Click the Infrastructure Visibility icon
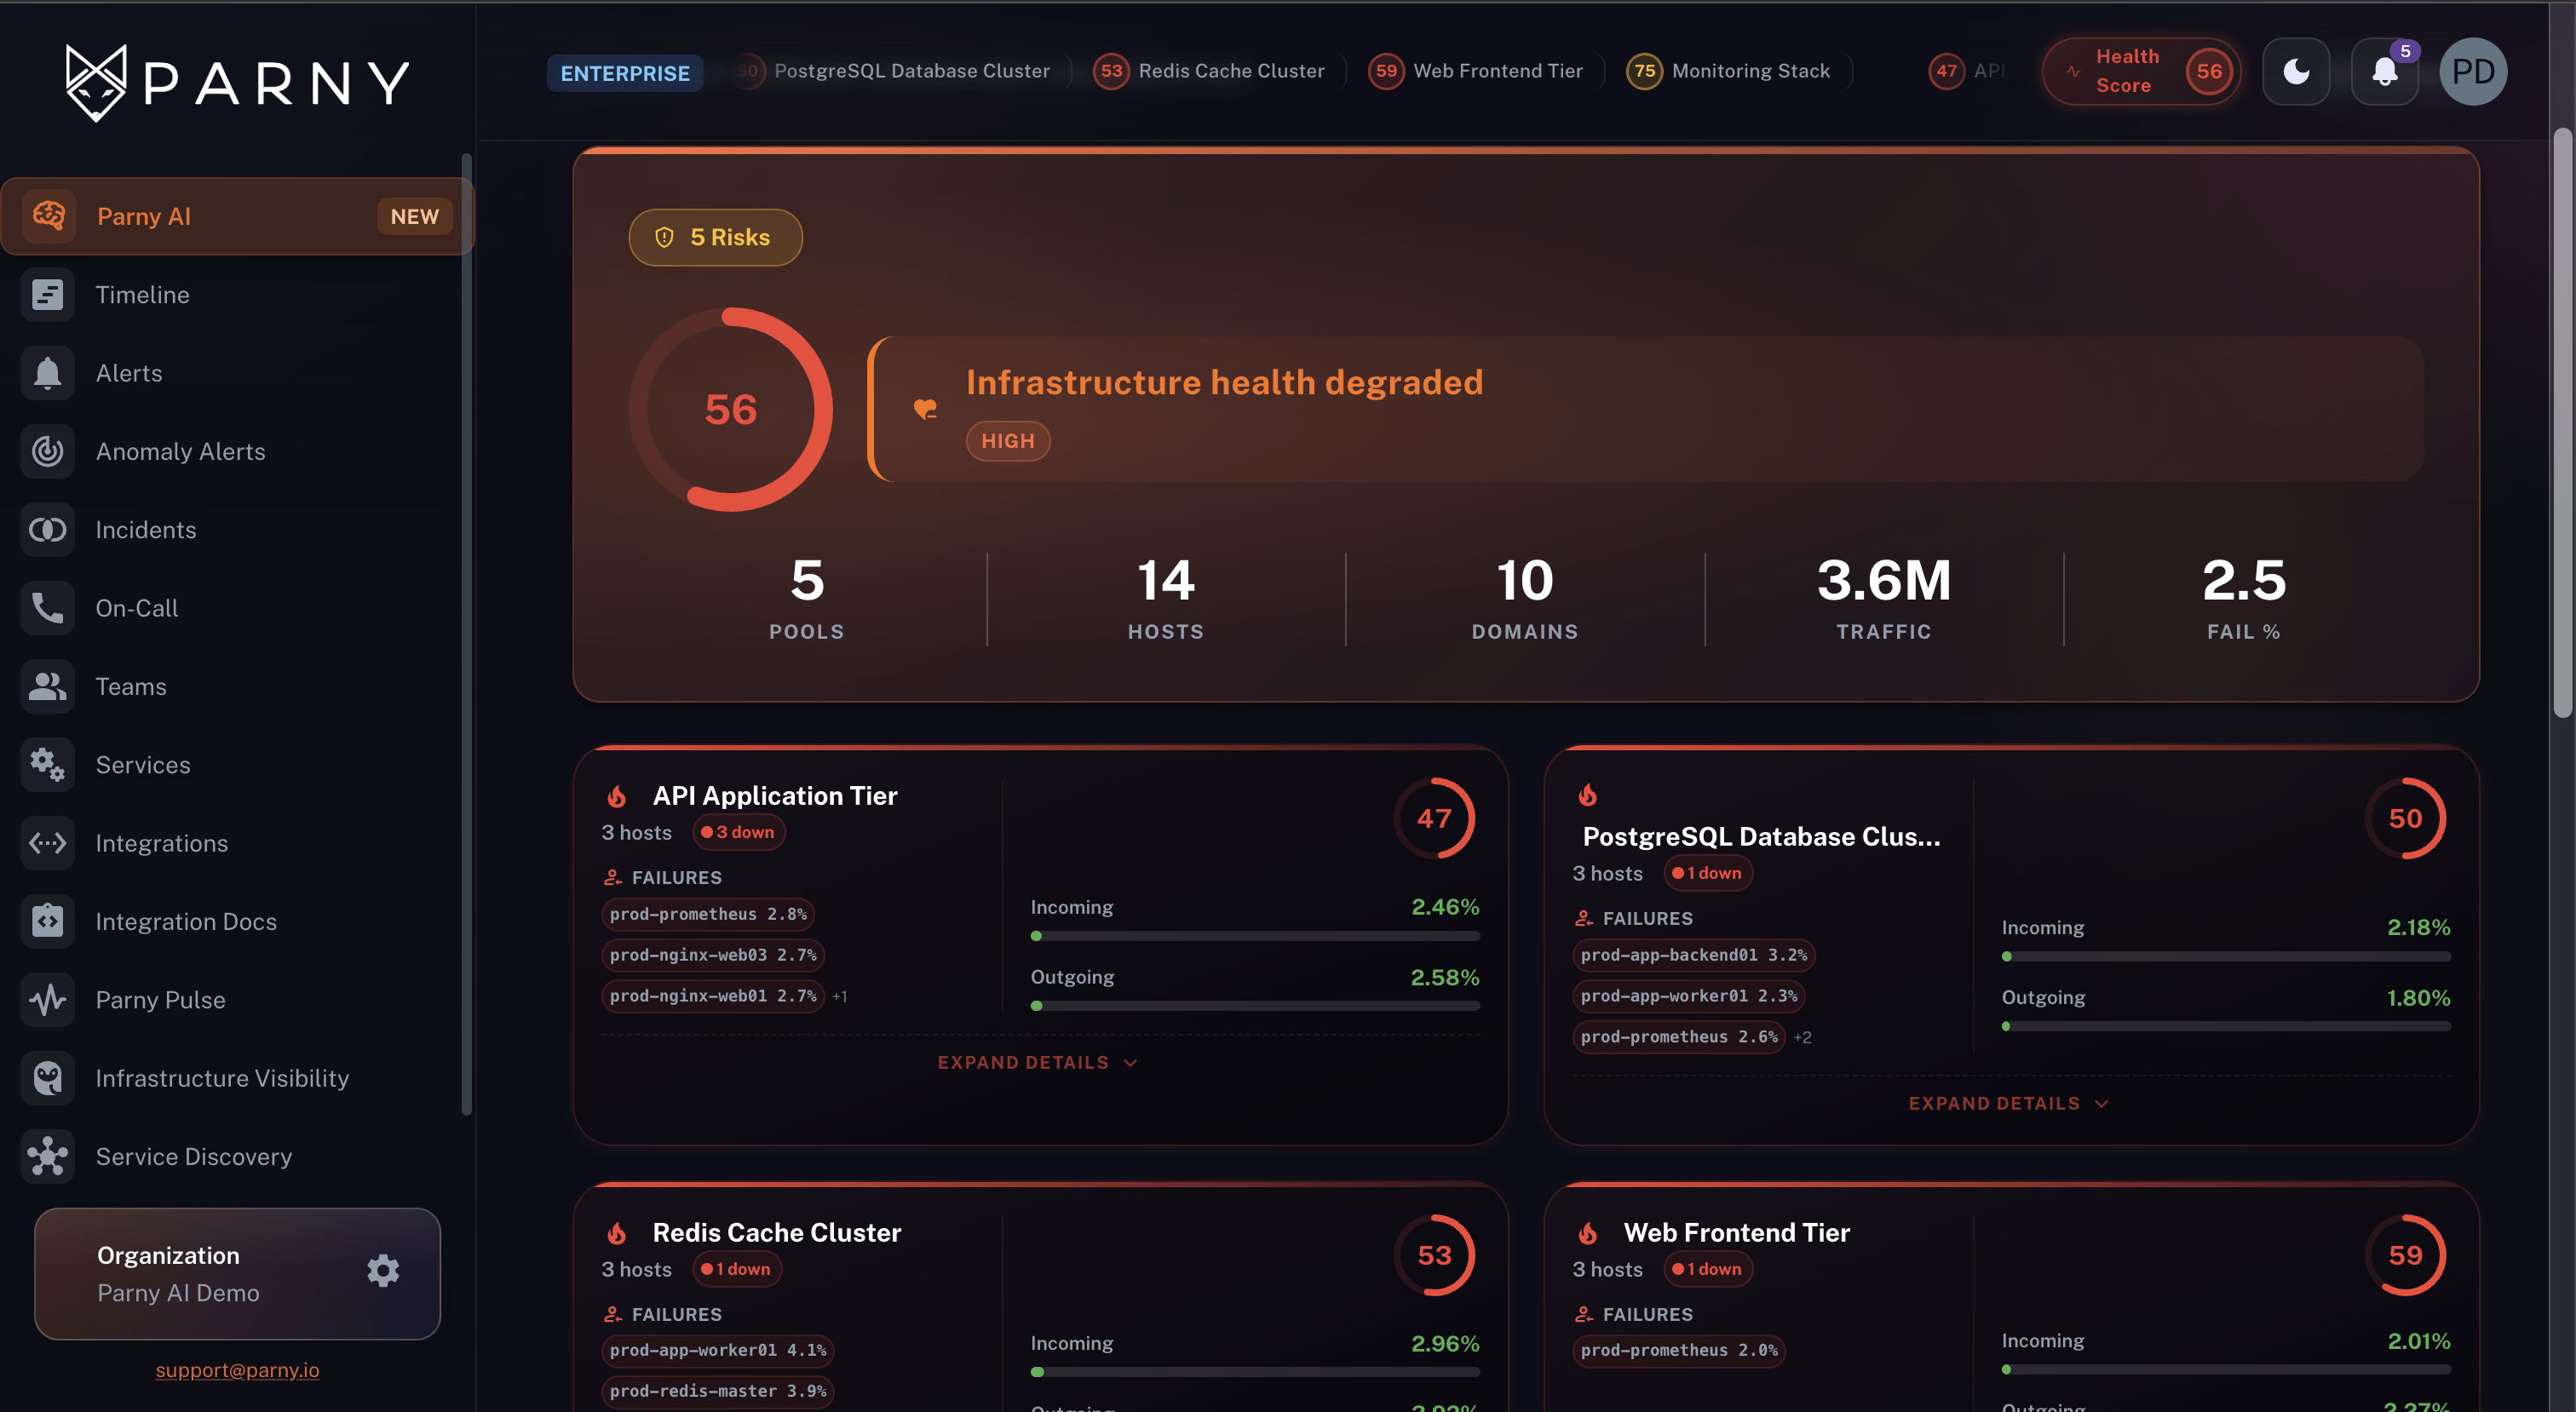The width and height of the screenshot is (2576, 1412). coord(48,1078)
